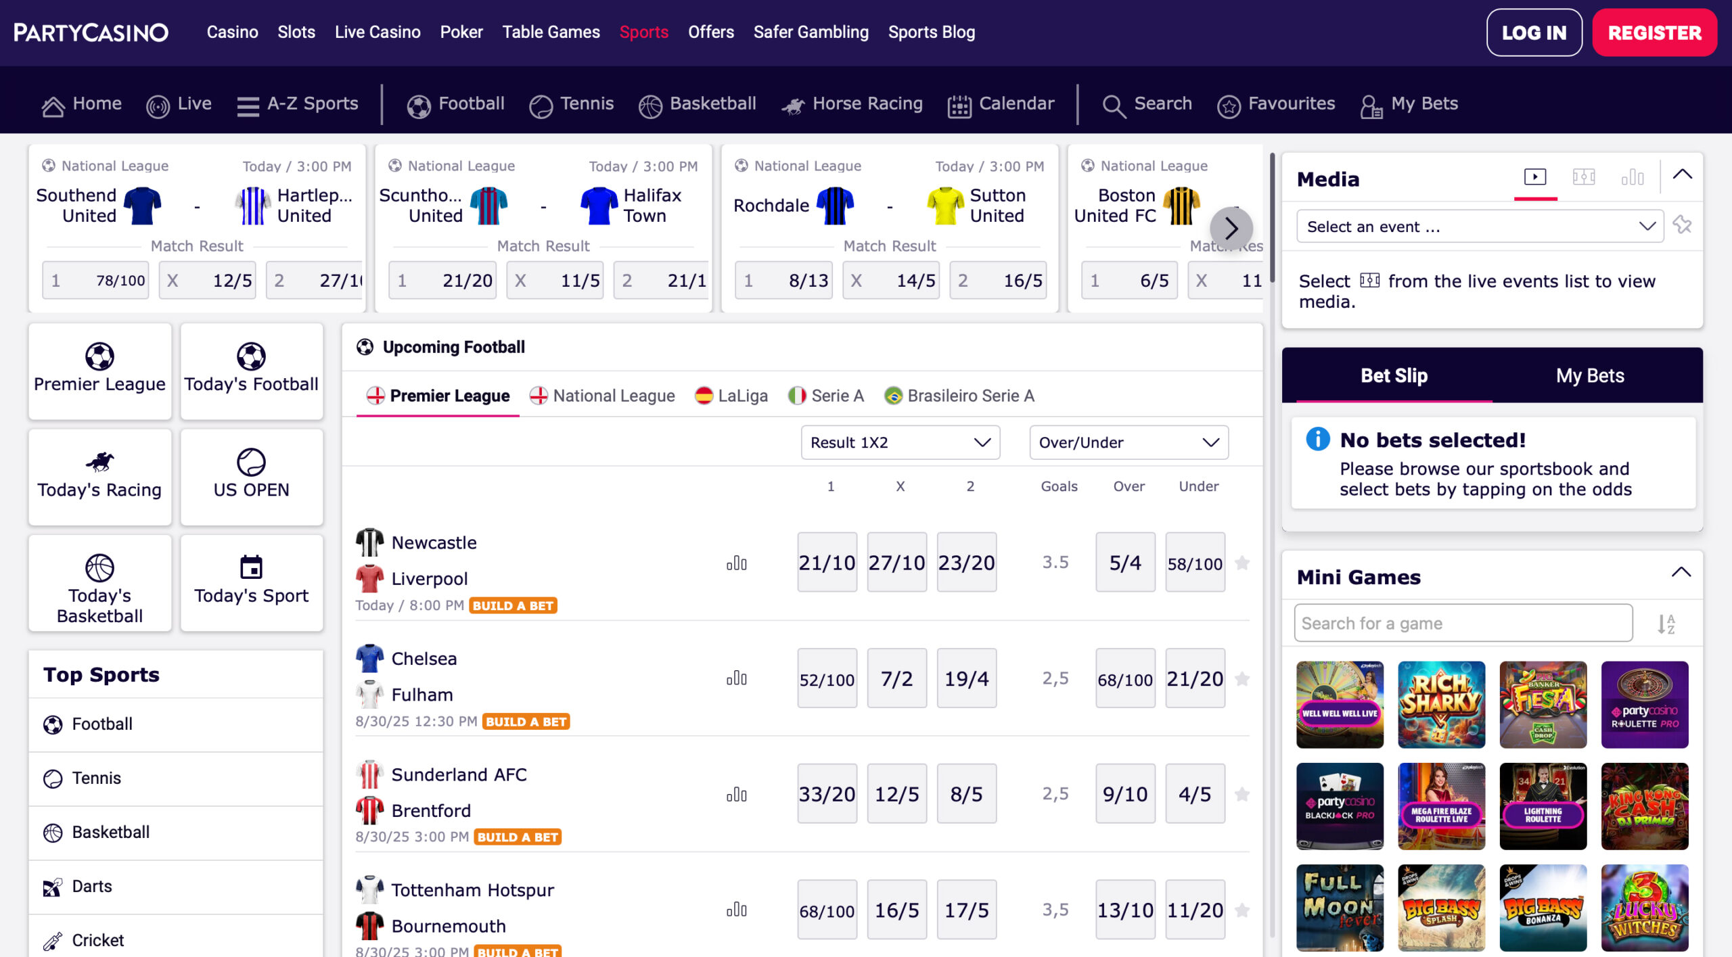The height and width of the screenshot is (957, 1732).
Task: Select the LaLiga league tab
Action: (731, 396)
